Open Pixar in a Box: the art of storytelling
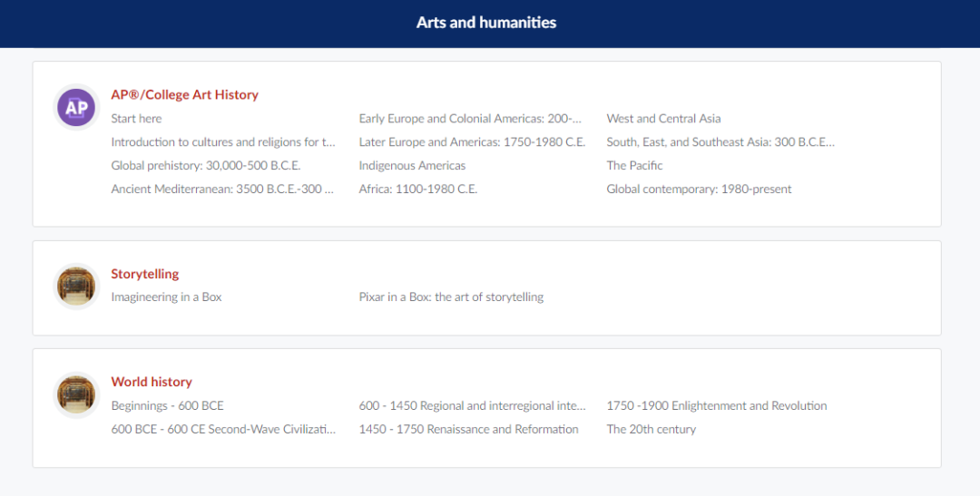Viewport: 980px width, 496px height. coord(451,297)
